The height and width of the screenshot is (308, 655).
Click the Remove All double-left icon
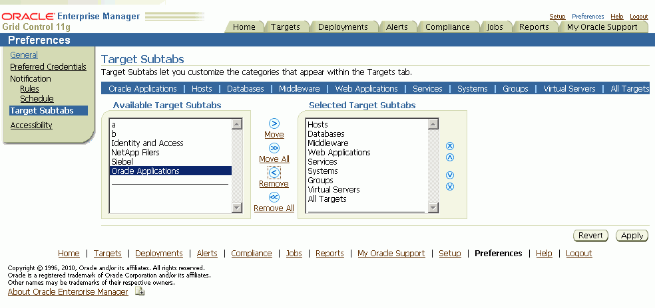coord(274,197)
